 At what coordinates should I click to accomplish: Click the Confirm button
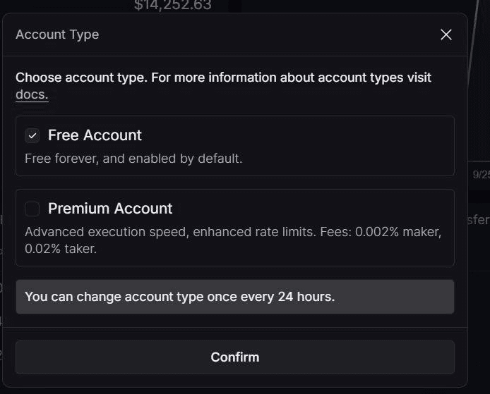(234, 357)
